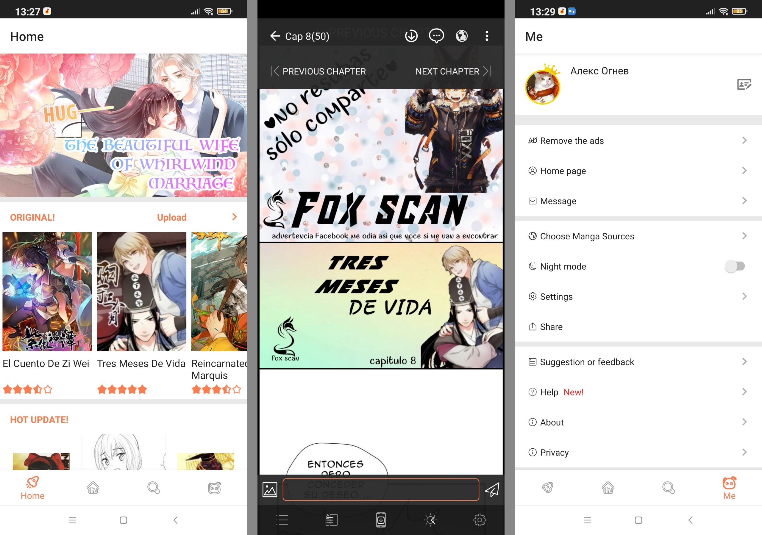Tap the Home navigation icon
This screenshot has width=762, height=535.
[x=31, y=486]
